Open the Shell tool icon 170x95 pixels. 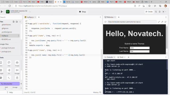[9, 78]
